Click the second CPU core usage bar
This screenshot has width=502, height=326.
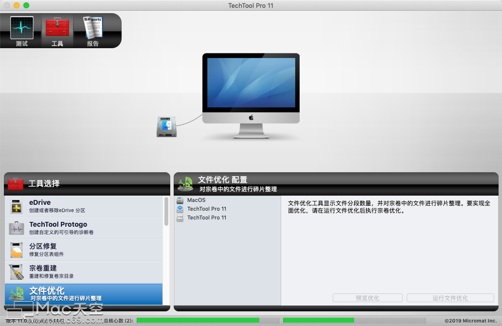(354, 320)
